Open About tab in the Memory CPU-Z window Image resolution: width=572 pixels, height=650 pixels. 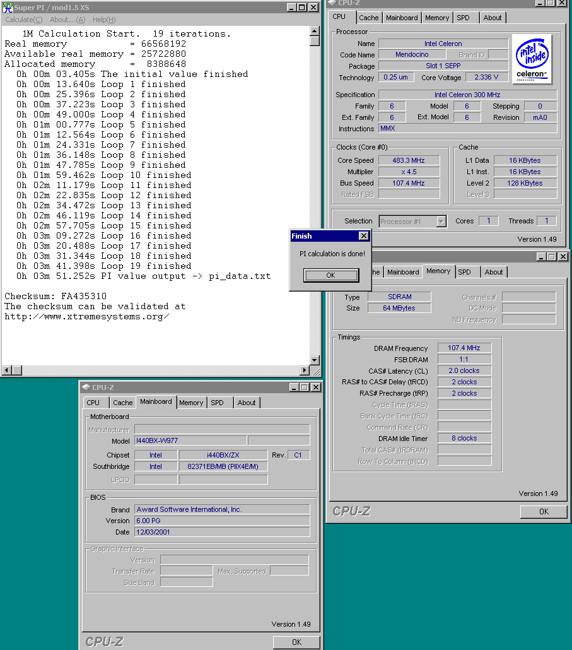[494, 272]
